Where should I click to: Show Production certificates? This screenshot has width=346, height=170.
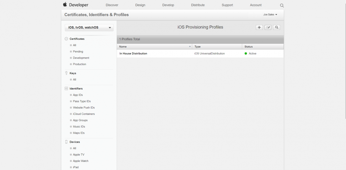click(80, 64)
